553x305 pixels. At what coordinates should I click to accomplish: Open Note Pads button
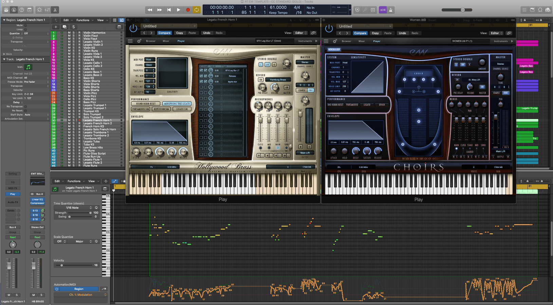[x=532, y=10]
